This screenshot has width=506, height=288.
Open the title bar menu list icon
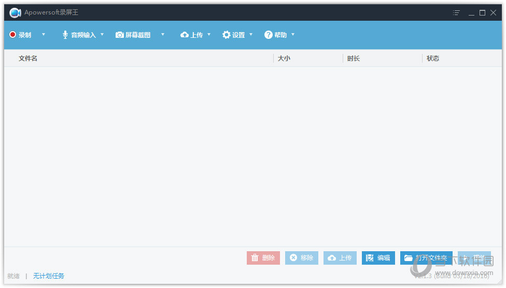pos(456,12)
